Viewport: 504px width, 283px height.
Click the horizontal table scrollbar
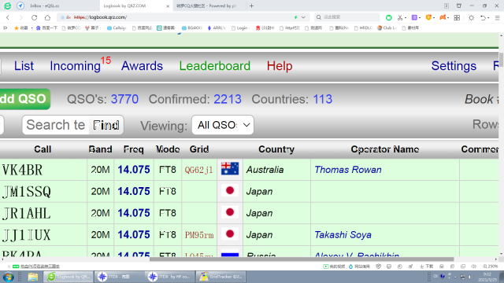[x=302, y=259]
